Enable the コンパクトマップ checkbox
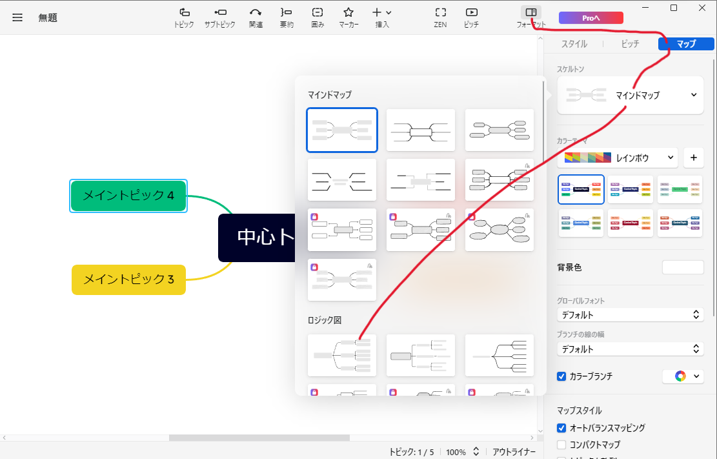This screenshot has height=459, width=717. point(561,445)
